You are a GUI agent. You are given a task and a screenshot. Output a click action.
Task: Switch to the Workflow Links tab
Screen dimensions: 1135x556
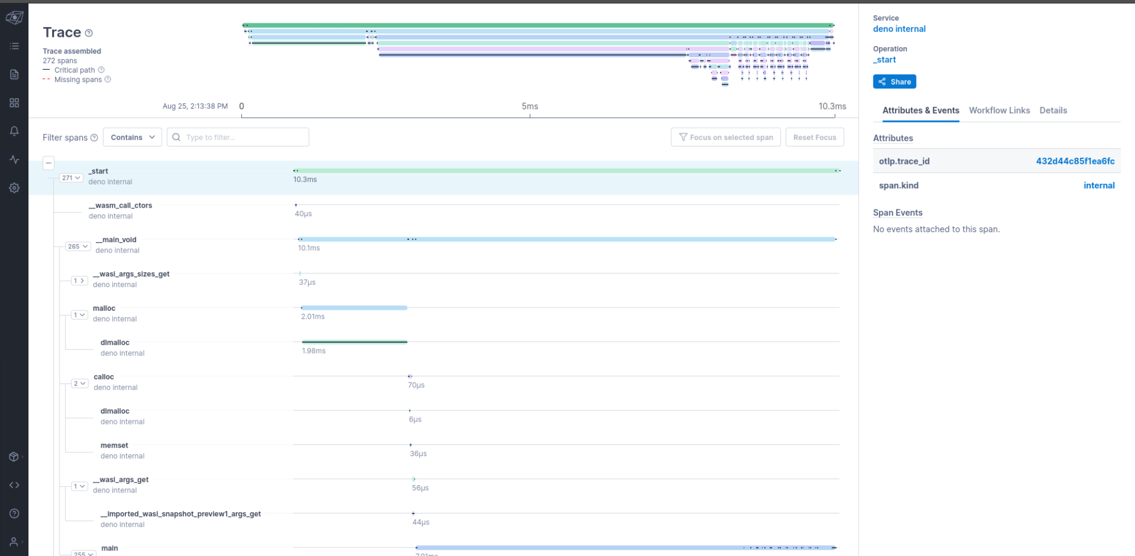(x=999, y=110)
